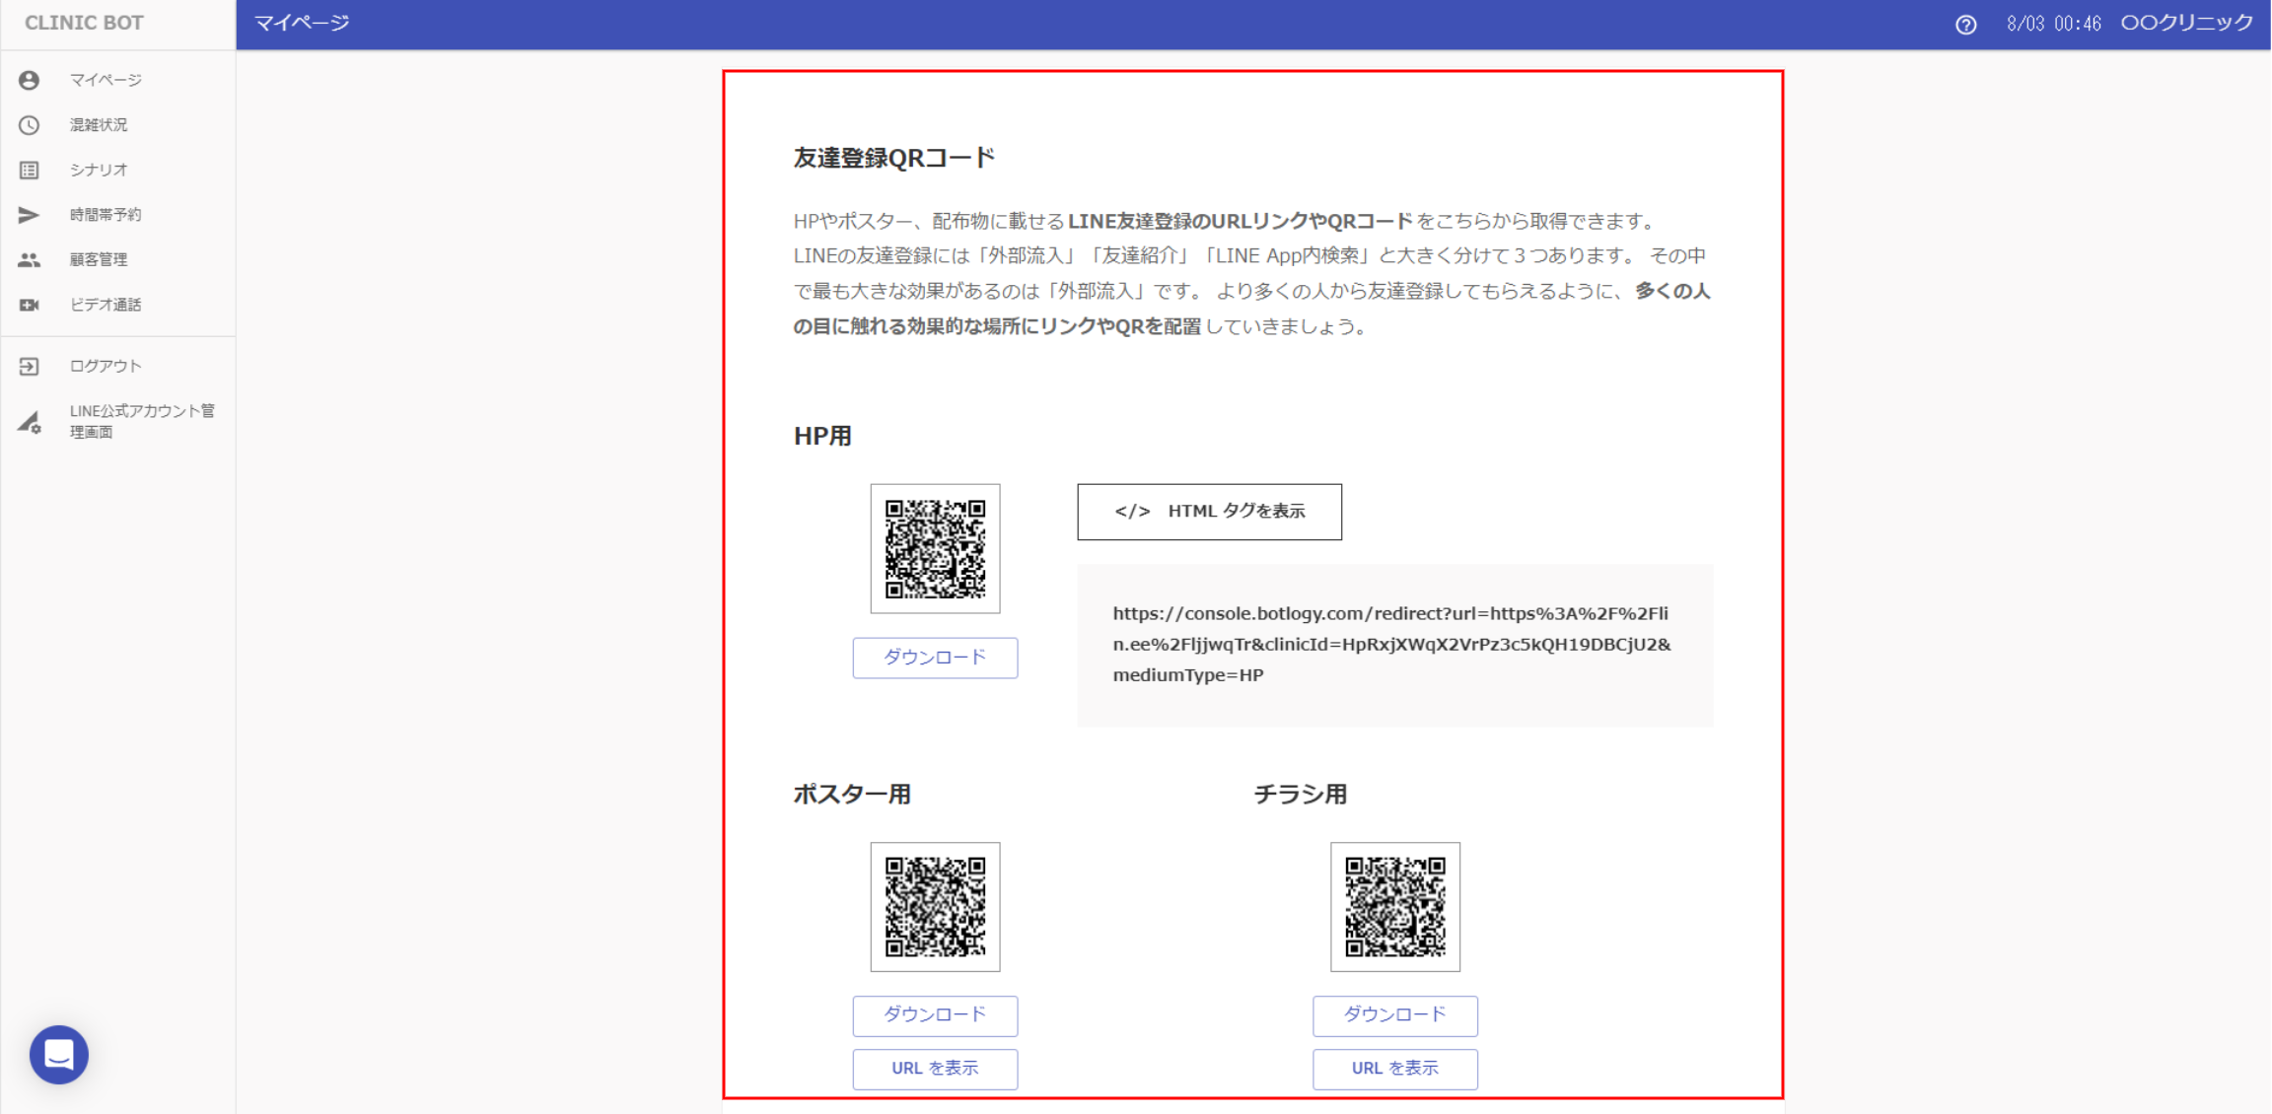
Task: Download the ポスター用 QR code
Action: [x=935, y=1015]
